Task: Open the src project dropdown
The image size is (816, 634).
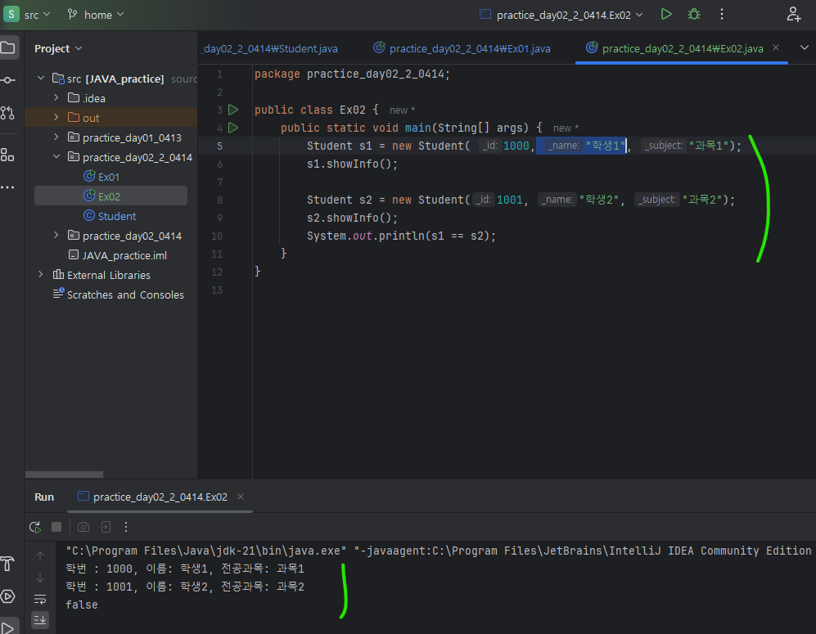Action: click(x=37, y=15)
